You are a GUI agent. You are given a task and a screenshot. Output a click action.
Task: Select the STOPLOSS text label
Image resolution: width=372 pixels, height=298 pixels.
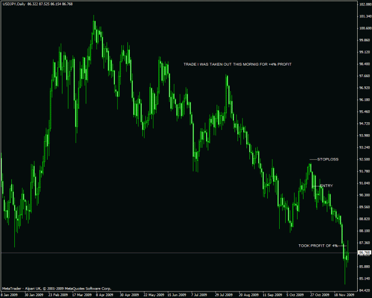point(328,159)
